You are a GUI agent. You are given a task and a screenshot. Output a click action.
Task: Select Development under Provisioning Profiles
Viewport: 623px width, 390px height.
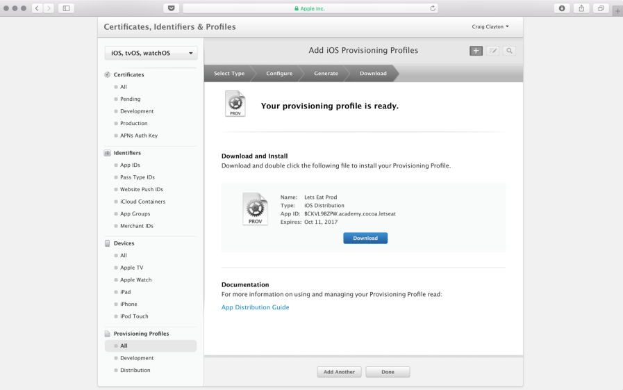pyautogui.click(x=137, y=358)
